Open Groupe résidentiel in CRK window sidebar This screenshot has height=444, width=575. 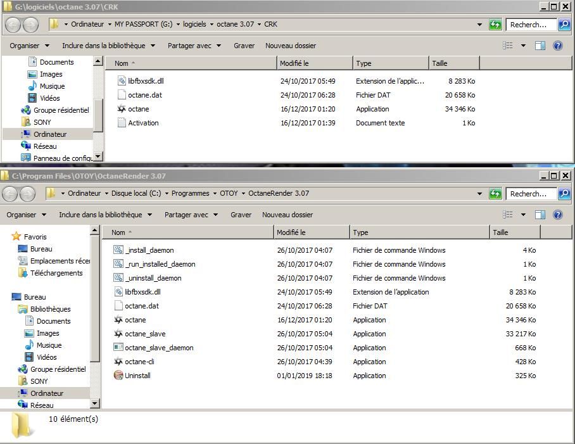click(55, 110)
